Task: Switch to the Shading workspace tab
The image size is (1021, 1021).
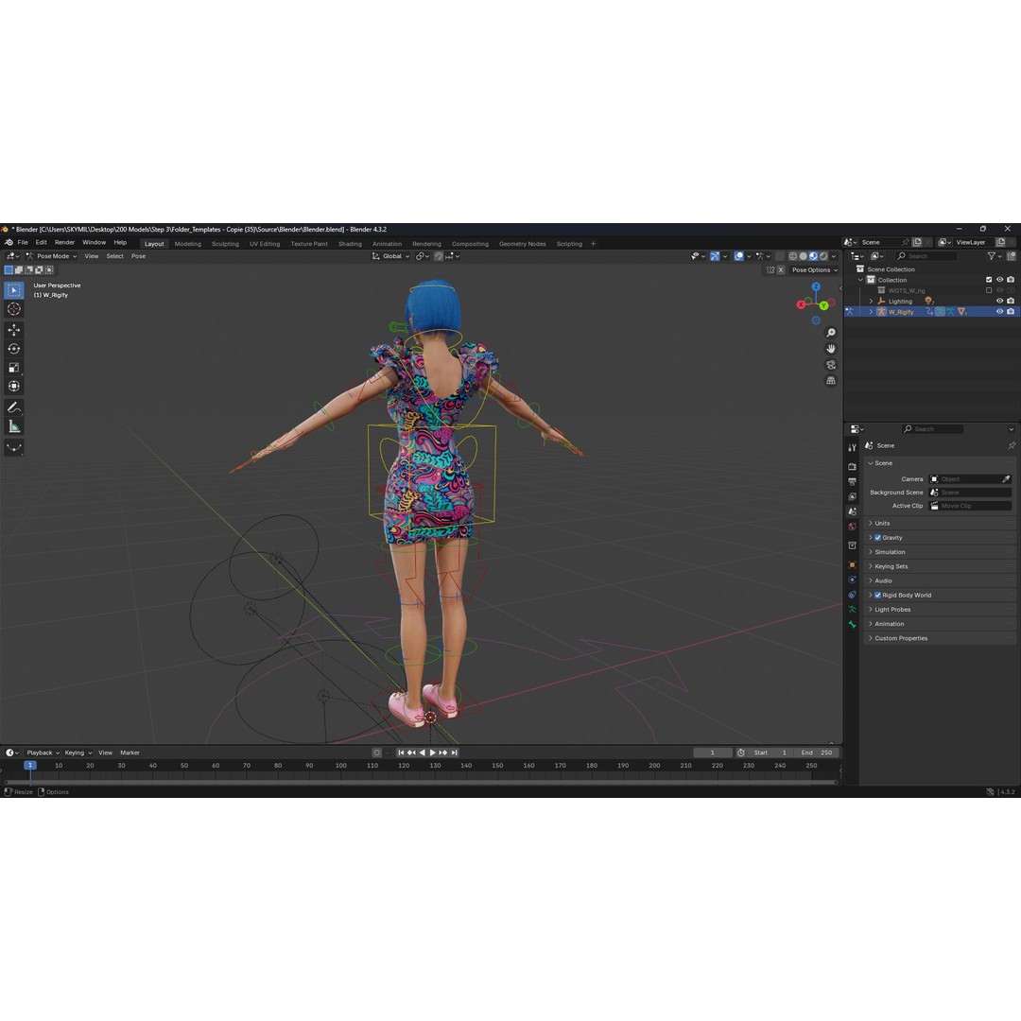Action: click(350, 244)
